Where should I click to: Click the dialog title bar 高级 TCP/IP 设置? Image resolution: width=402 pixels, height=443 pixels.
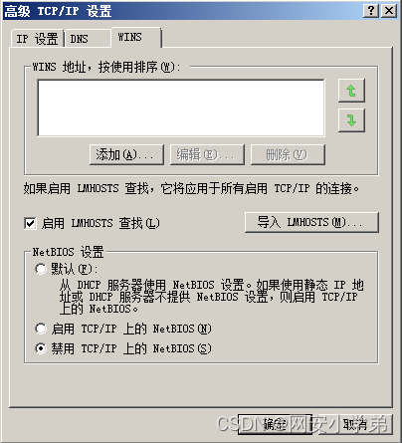(x=182, y=11)
